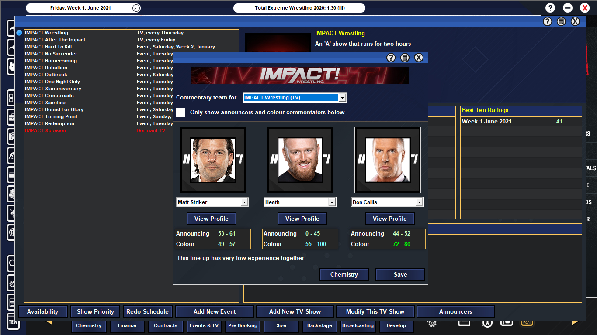Select IMPACT Slammiversary row
Viewport: 597px width, 335px height.
pos(99,89)
